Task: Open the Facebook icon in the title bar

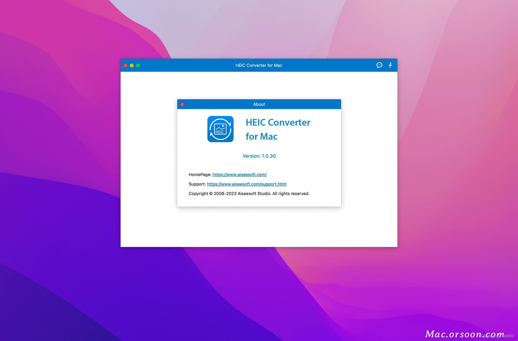Action: (x=390, y=65)
